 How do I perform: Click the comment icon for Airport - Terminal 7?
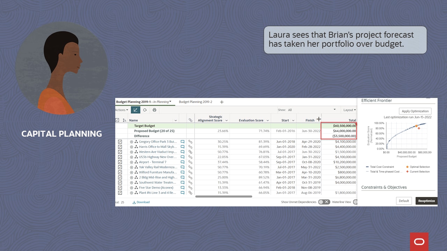[182, 162]
